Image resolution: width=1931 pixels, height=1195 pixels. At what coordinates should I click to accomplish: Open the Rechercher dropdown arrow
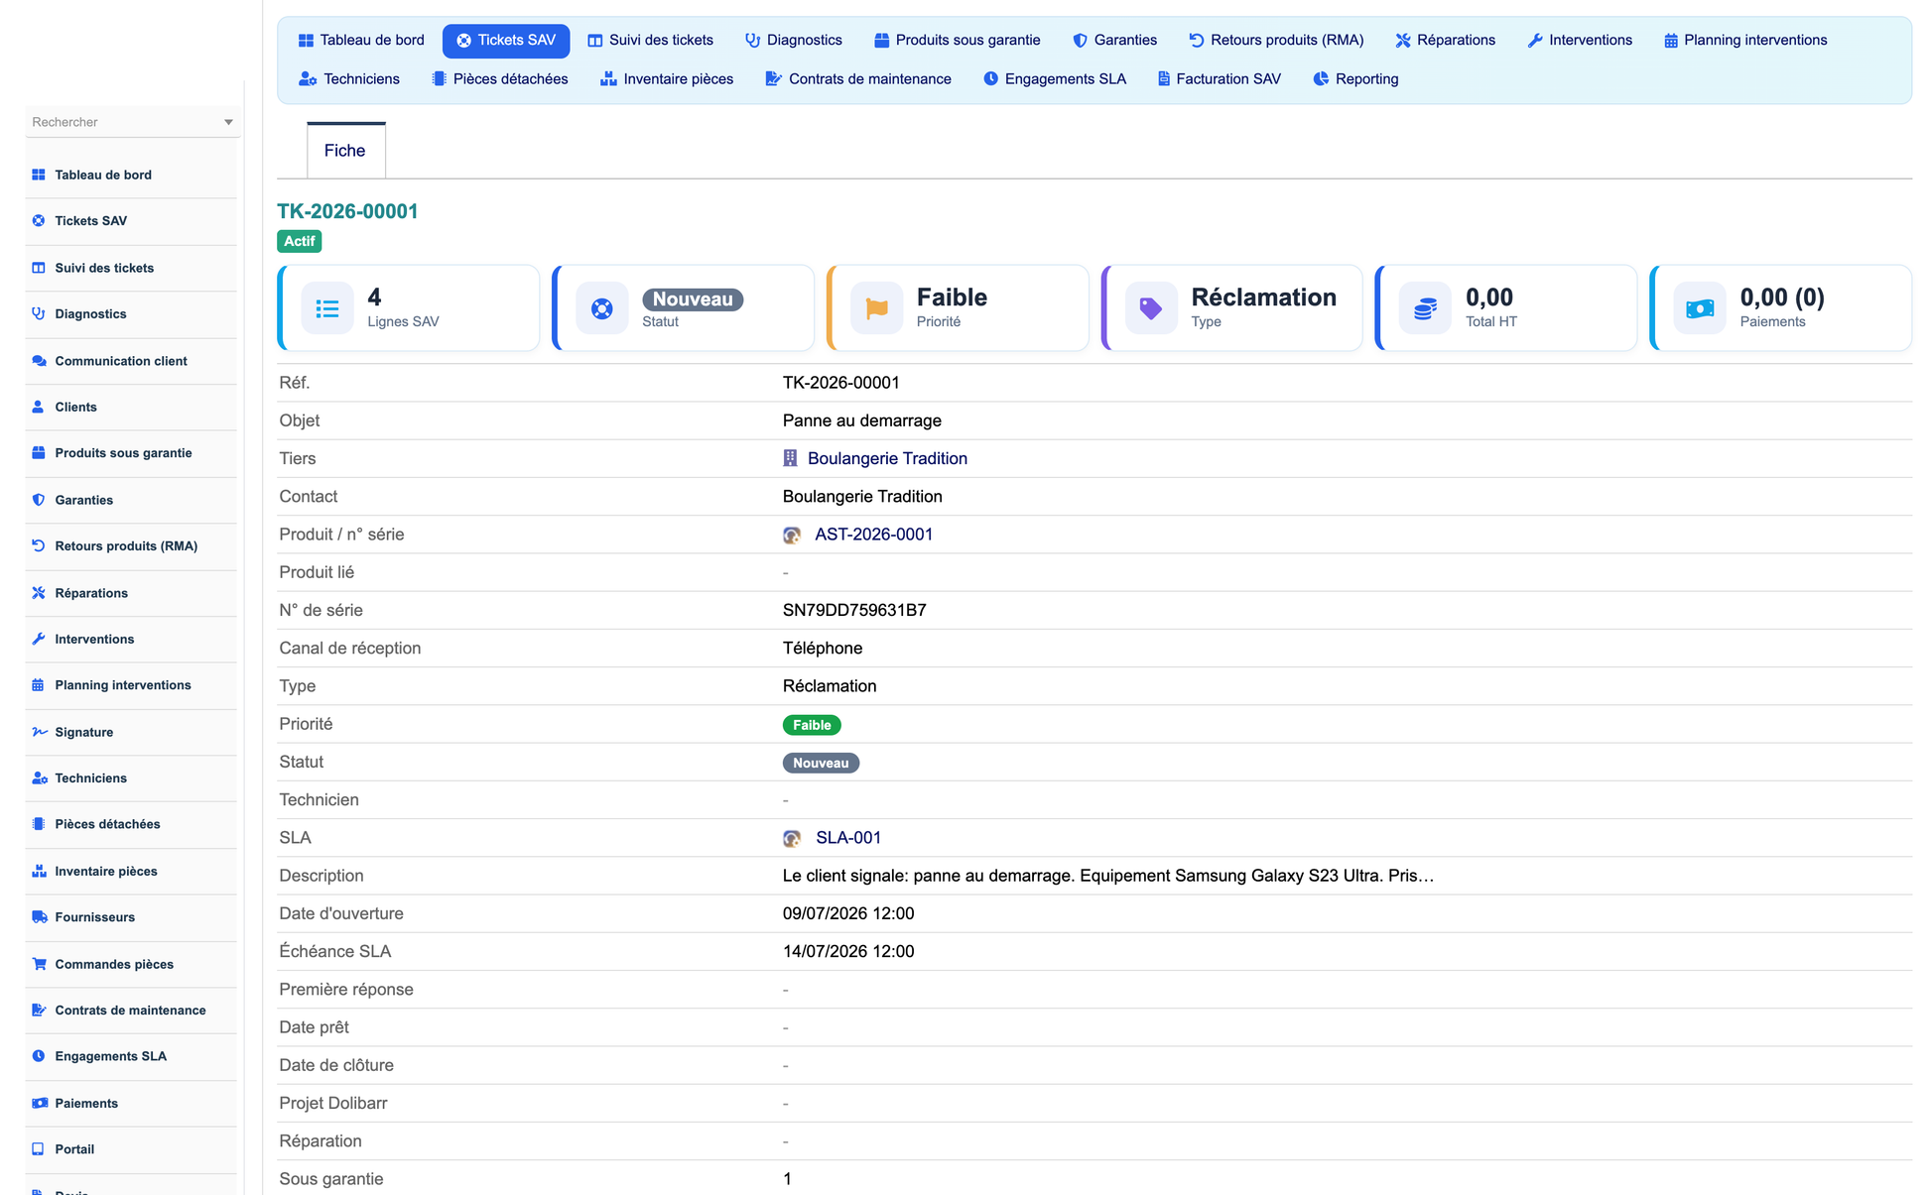228,123
